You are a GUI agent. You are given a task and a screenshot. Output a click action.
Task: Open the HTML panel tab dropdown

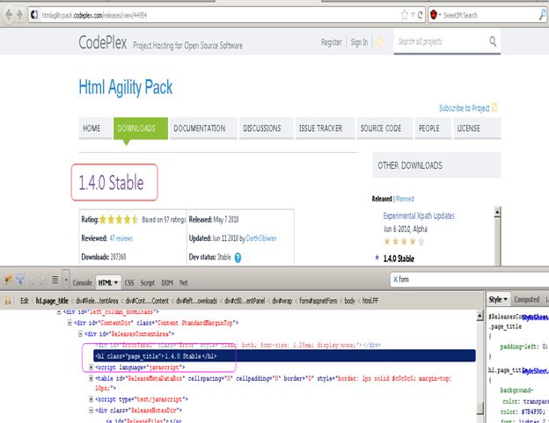(116, 282)
